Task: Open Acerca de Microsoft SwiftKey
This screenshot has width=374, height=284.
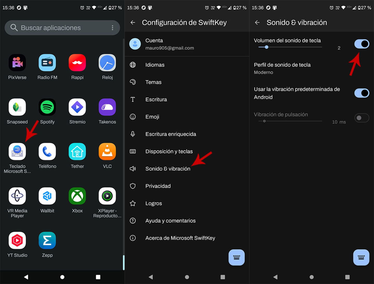Action: point(187,238)
